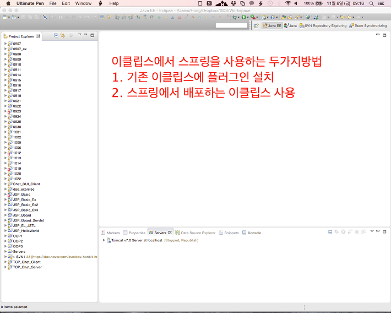Open Spotlight search in menu bar

[372, 3]
